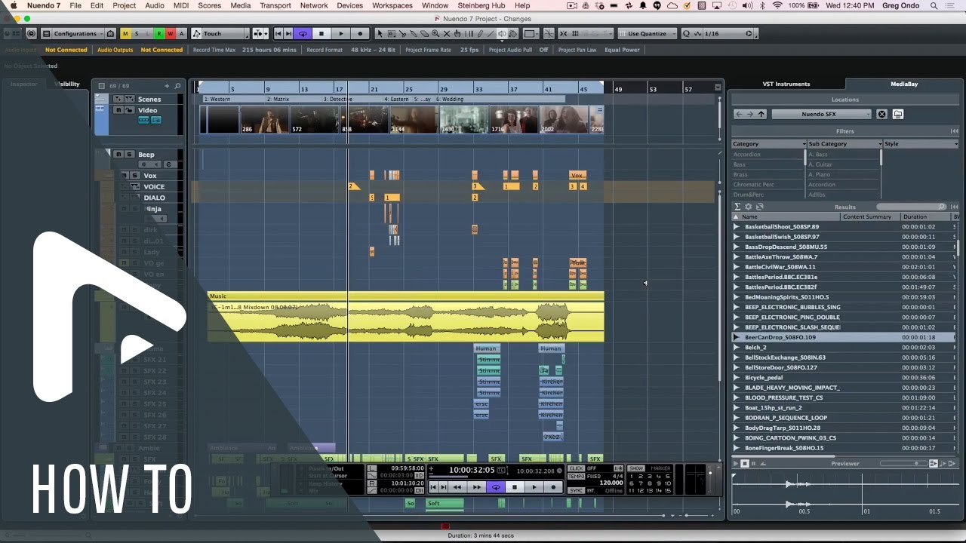Viewport: 966px width, 543px height.
Task: Click Rewind in the bottom transport panel
Action: [x=457, y=487]
